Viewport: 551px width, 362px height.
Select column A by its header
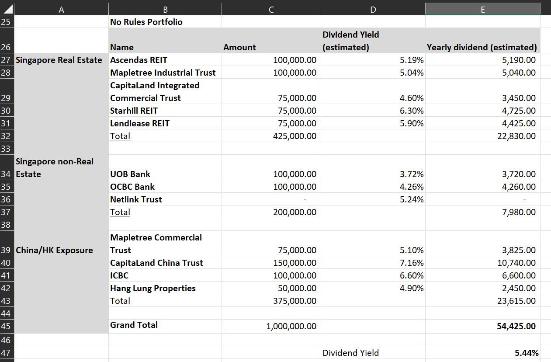61,9
